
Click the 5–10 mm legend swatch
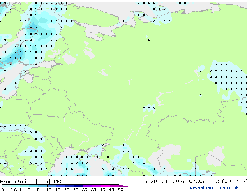pos(42,186)
